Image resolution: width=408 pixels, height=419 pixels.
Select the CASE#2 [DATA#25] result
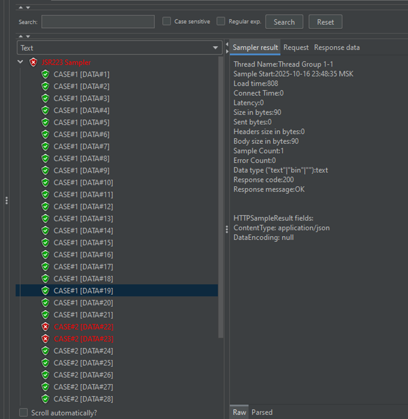coord(83,363)
